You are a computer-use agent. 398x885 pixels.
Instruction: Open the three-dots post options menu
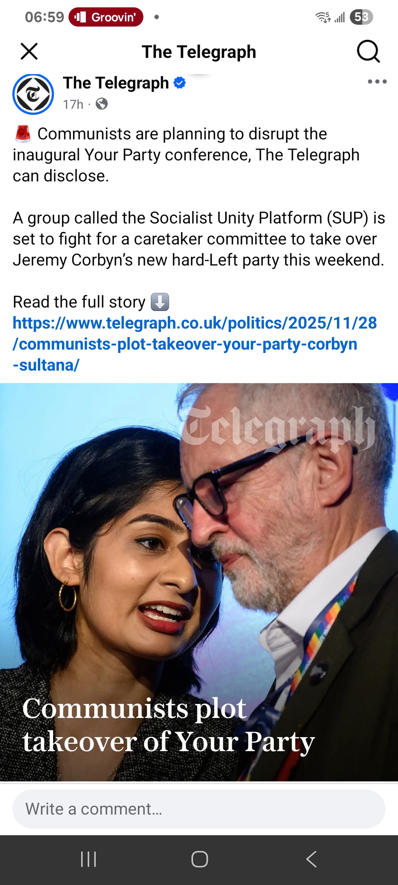click(x=377, y=81)
